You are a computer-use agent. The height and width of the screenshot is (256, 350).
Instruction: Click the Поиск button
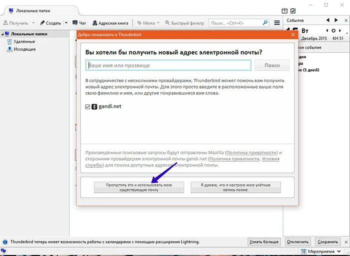click(x=272, y=65)
